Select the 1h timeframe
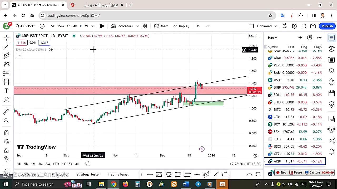The image size is (337, 189). 68,26
